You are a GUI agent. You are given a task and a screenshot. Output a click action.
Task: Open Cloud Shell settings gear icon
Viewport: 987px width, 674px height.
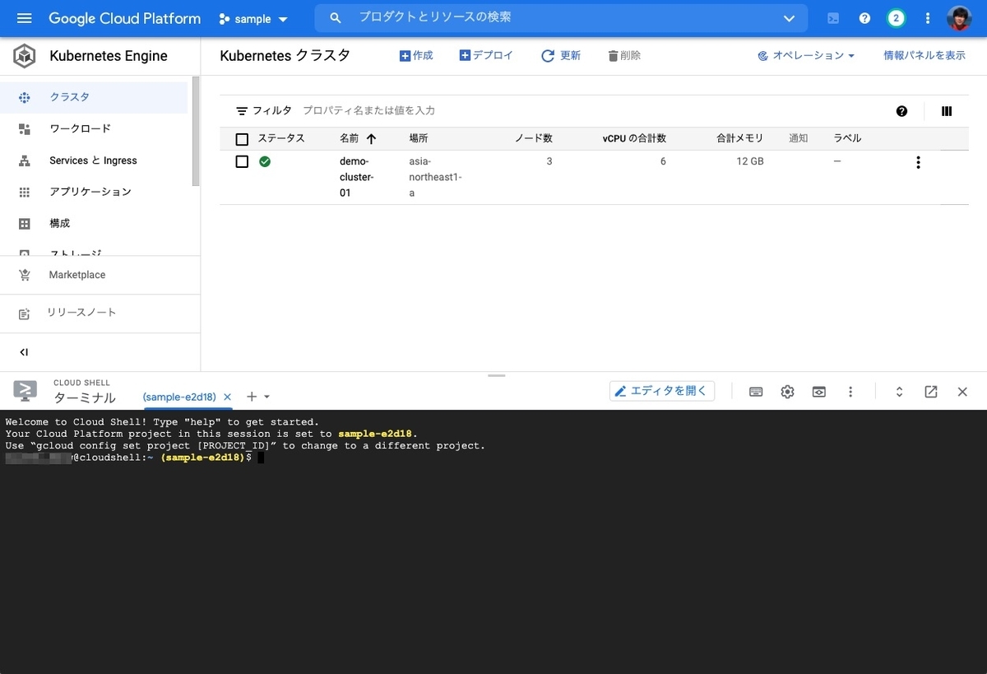pos(787,392)
